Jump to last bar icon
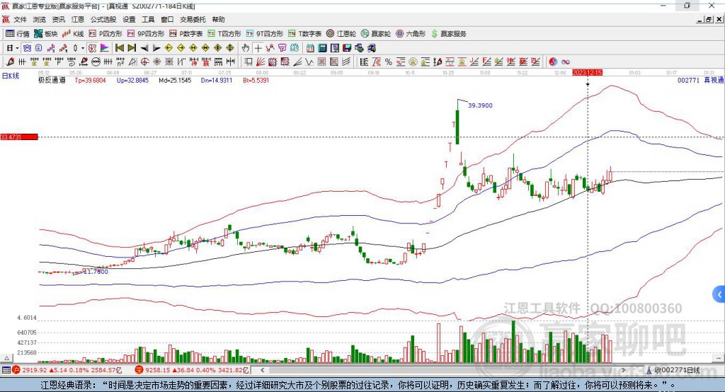The height and width of the screenshot is (392, 725). point(132,48)
